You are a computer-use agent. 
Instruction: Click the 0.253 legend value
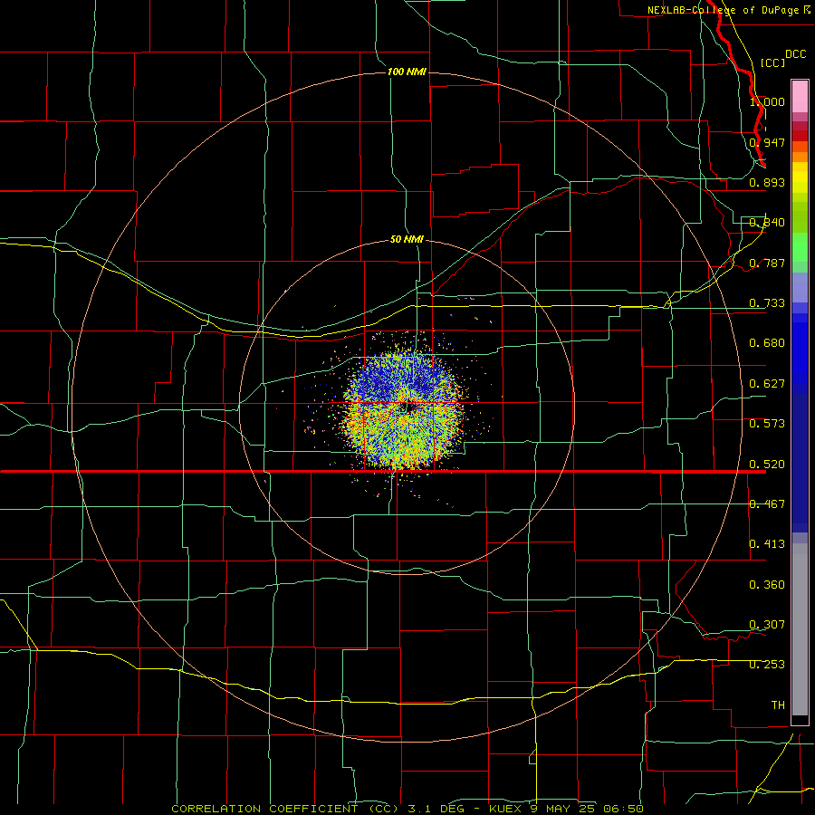(767, 665)
